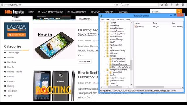The width and height of the screenshot is (187, 105).
Task: Open the REVIEWS navigation item
Action: 96,12
